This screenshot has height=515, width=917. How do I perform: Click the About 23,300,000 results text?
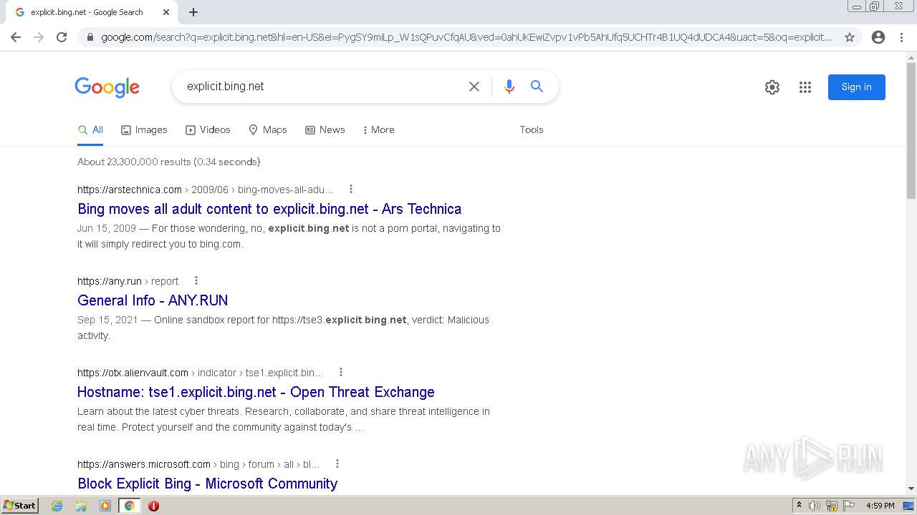pos(168,162)
